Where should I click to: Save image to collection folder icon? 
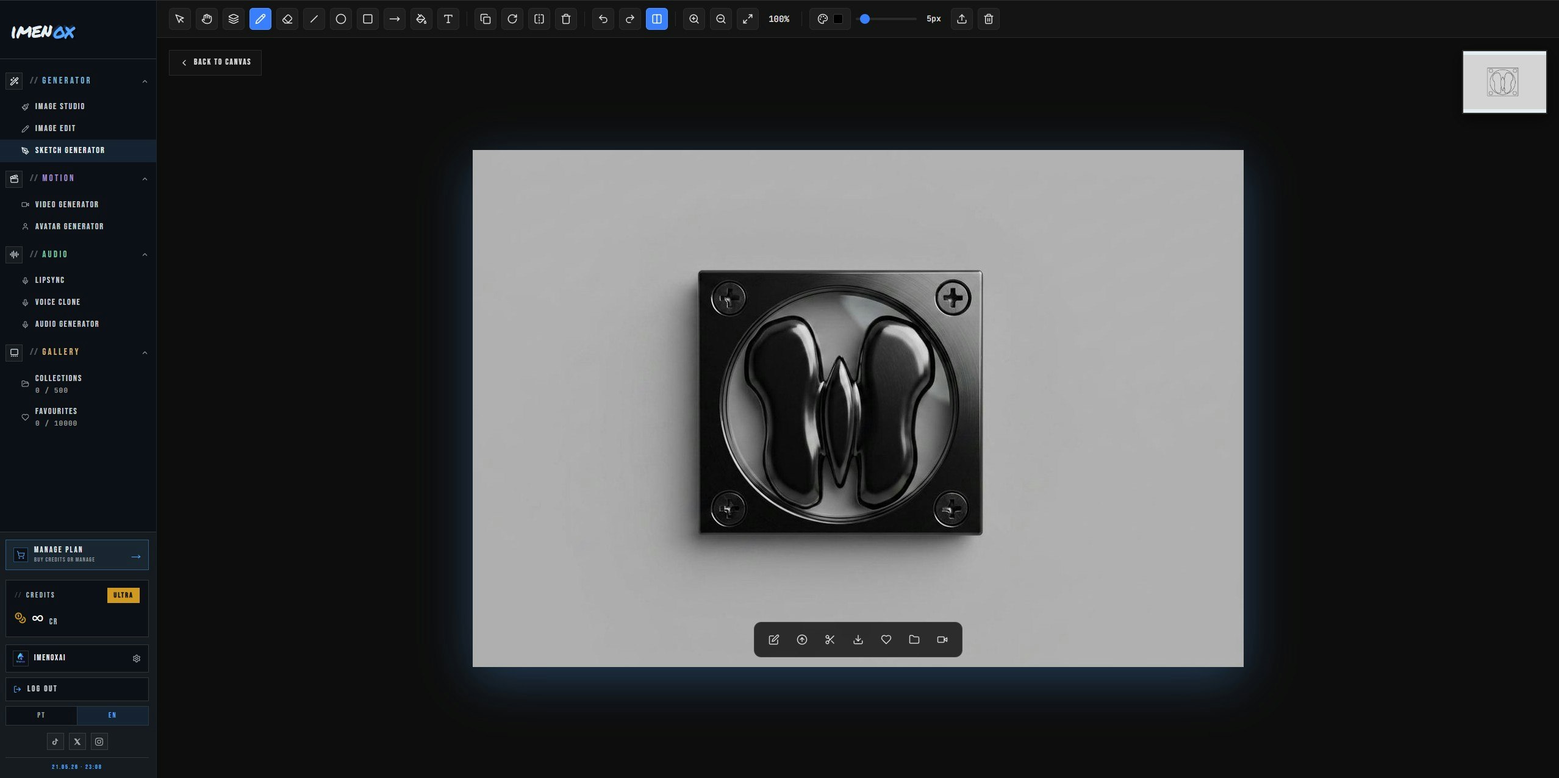click(x=914, y=640)
